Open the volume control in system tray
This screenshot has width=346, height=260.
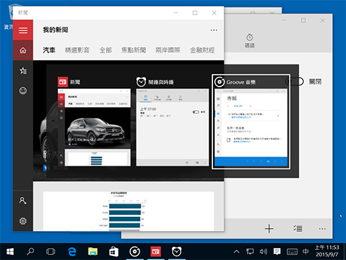tap(263, 252)
